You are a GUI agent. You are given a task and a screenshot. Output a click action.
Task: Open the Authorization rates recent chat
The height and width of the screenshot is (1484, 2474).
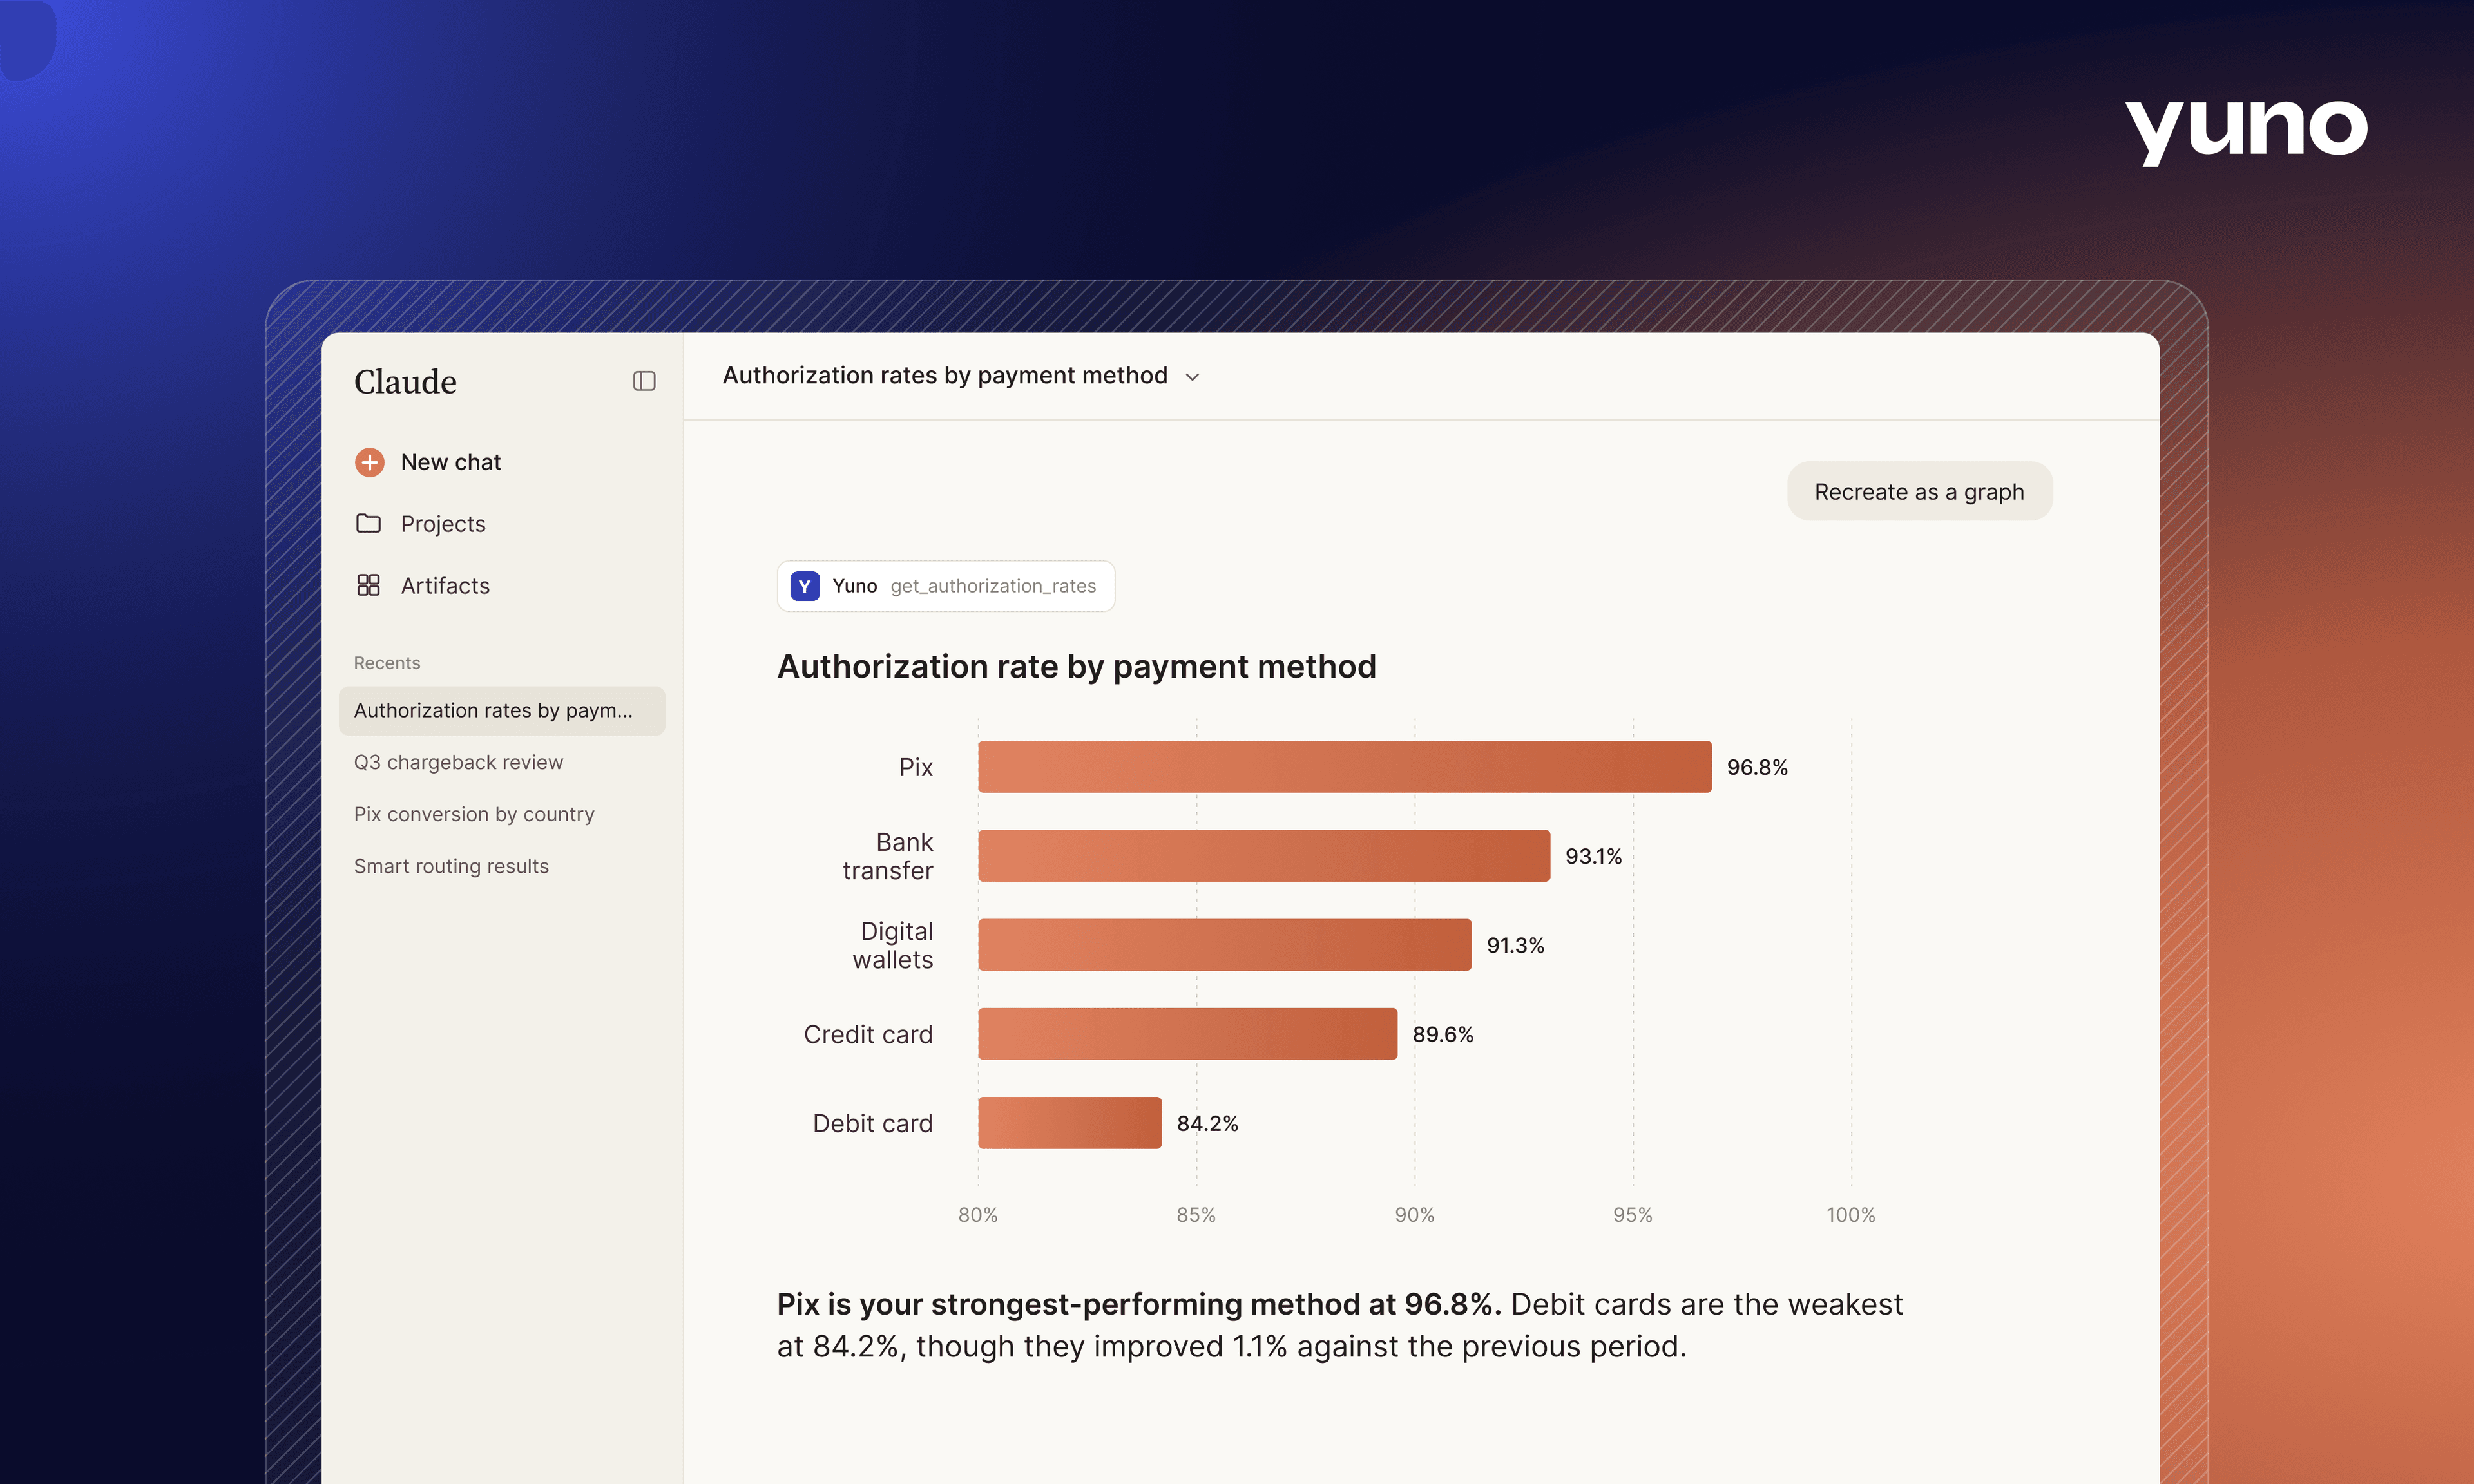pos(502,710)
